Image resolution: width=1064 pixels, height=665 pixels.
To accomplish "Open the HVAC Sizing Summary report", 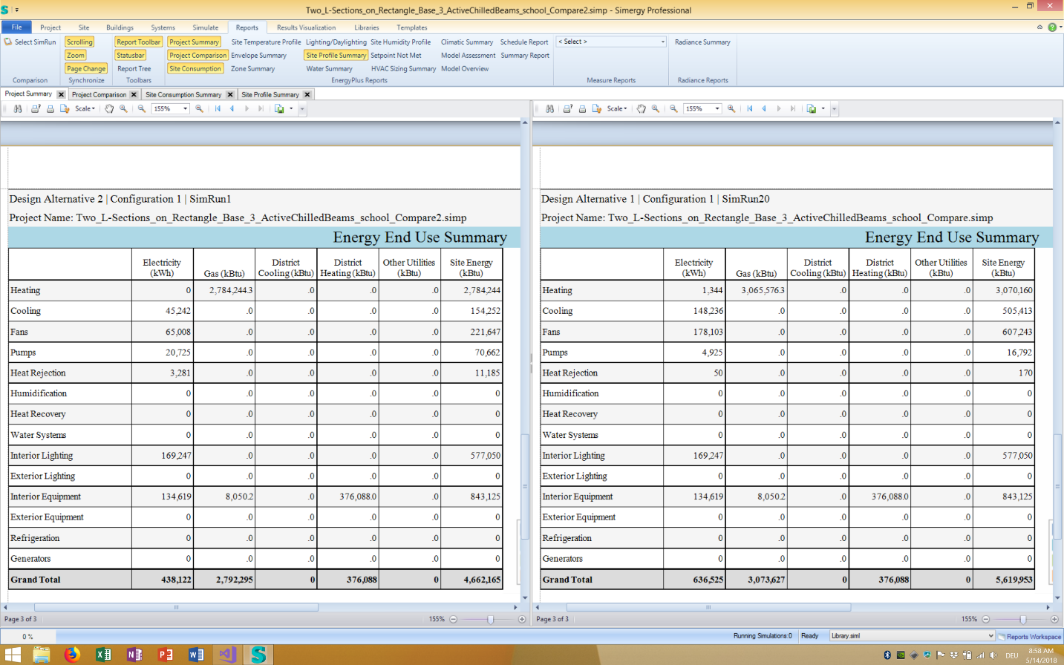I will [403, 69].
